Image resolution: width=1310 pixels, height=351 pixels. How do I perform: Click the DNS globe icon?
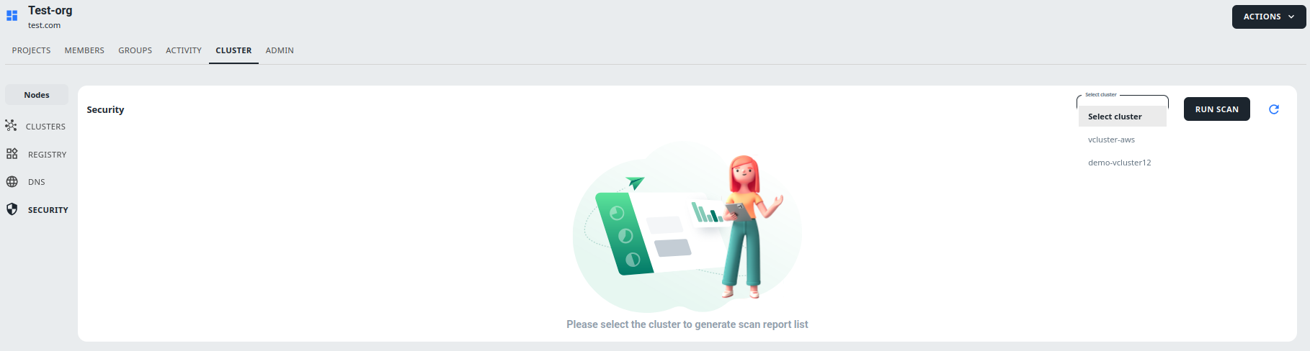[x=12, y=182]
